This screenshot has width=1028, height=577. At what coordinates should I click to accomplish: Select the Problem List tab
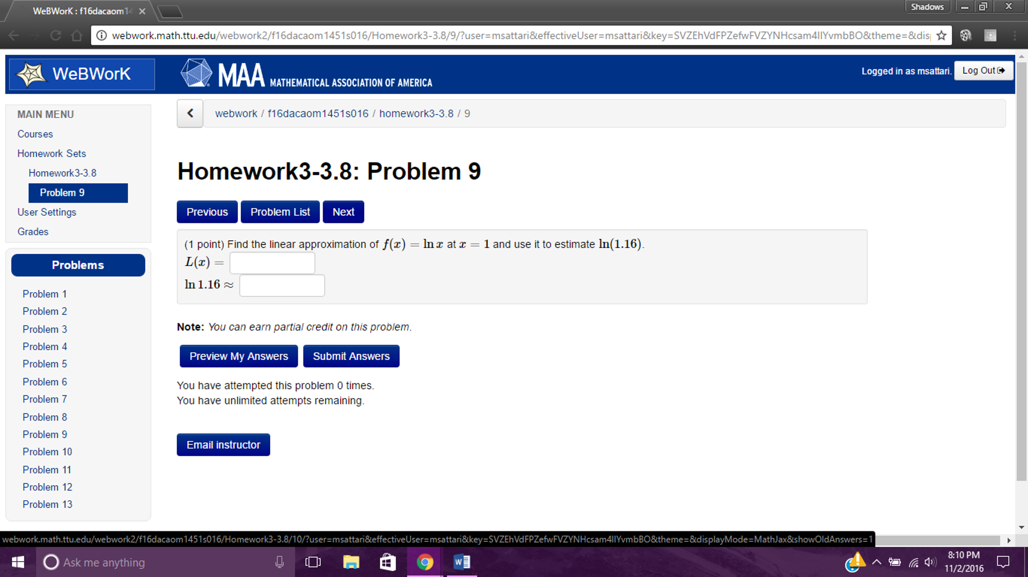[279, 211]
